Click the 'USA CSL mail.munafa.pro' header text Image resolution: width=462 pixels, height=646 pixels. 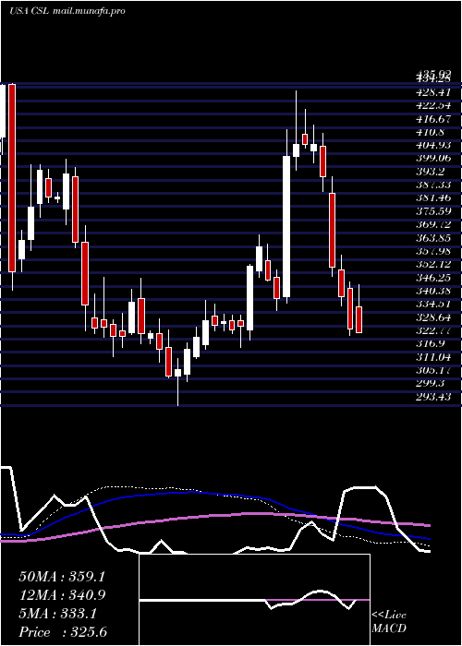(67, 11)
